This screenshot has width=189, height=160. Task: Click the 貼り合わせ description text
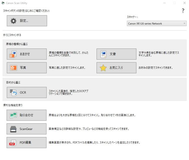[x=92, y=115]
